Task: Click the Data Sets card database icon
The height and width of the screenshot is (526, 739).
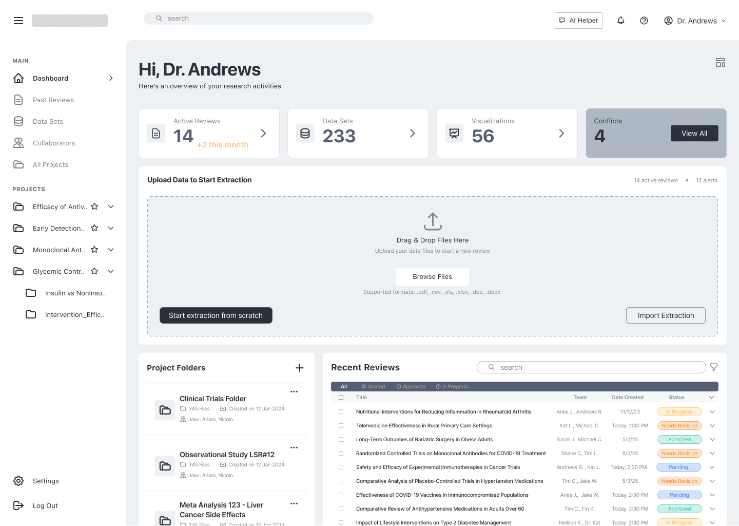Action: (305, 134)
